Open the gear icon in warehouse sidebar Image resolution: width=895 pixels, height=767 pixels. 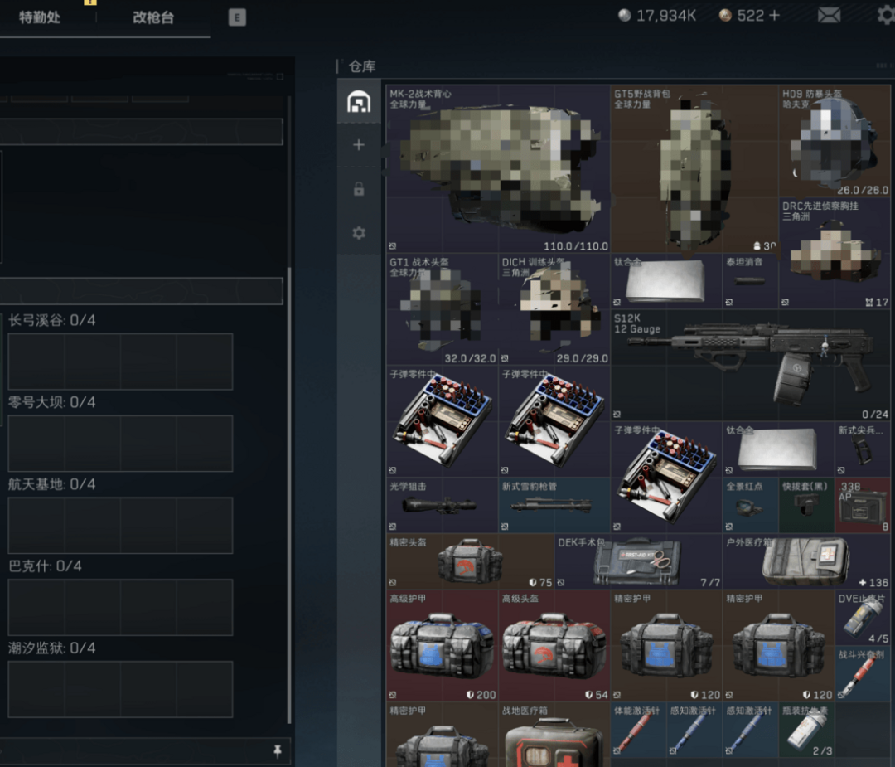pyautogui.click(x=359, y=233)
